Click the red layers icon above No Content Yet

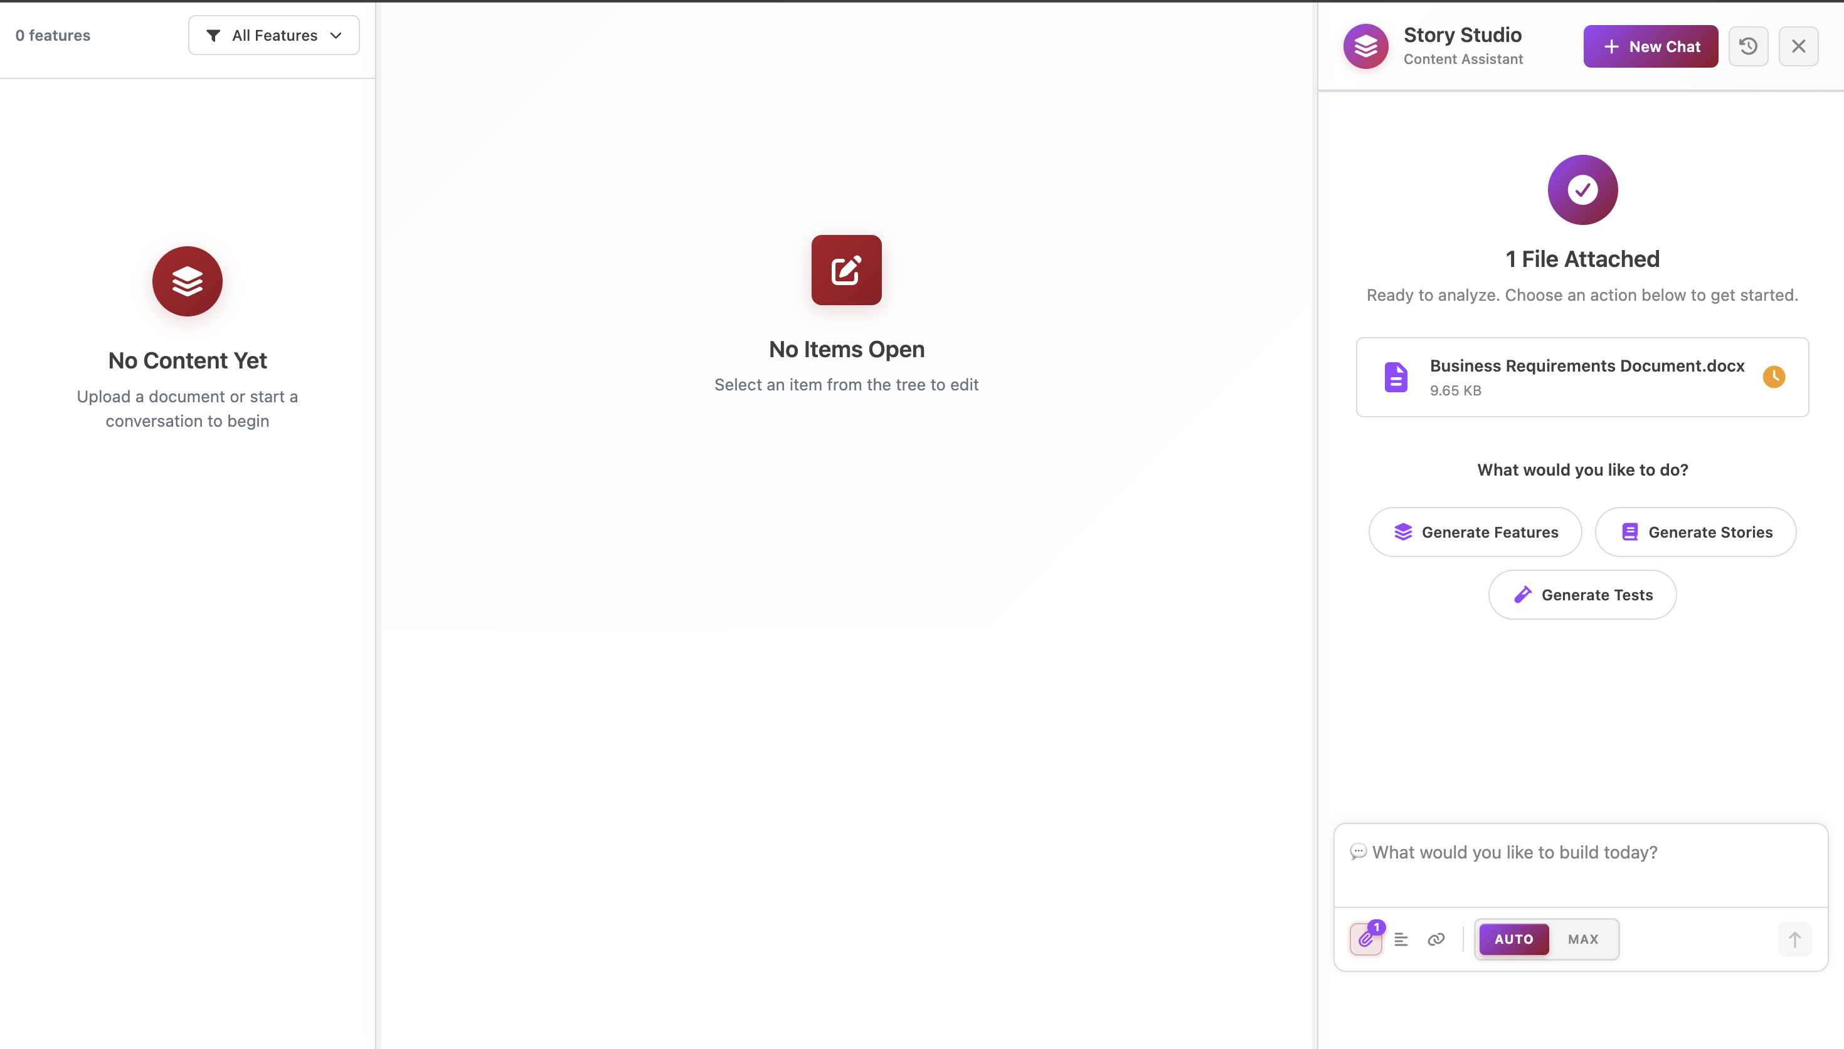(x=188, y=282)
